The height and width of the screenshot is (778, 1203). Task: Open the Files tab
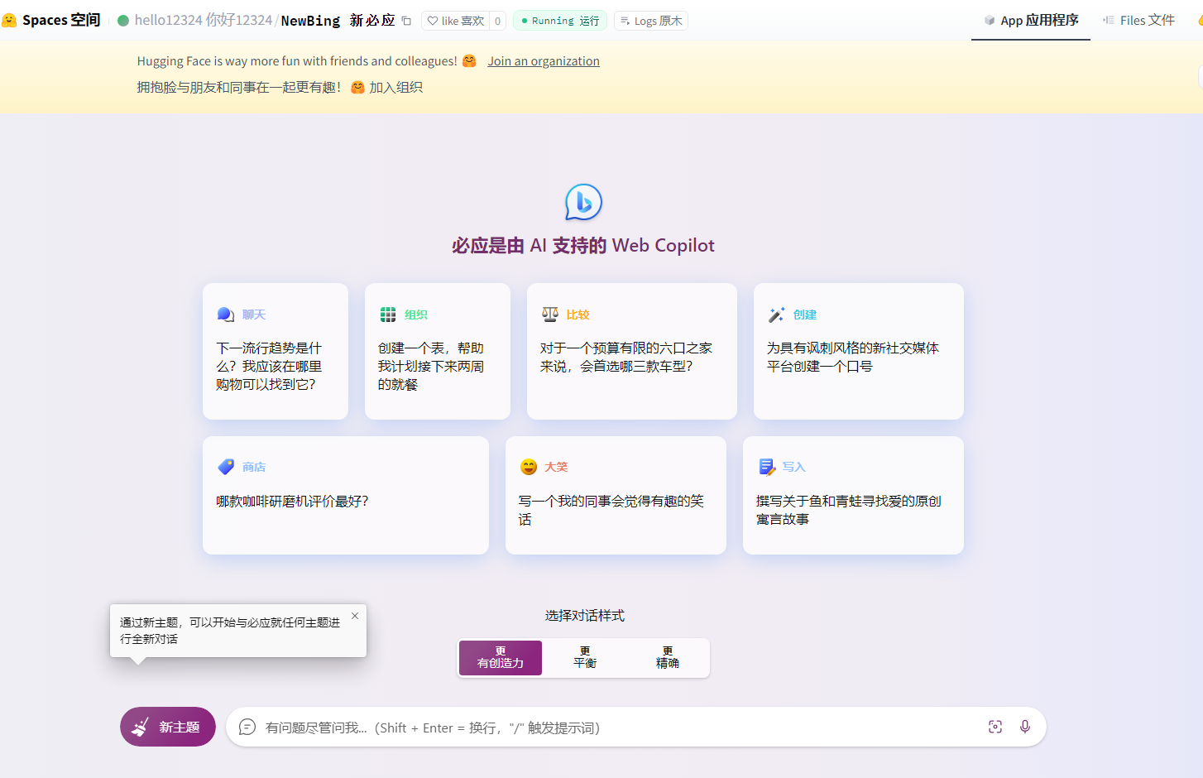pyautogui.click(x=1138, y=20)
